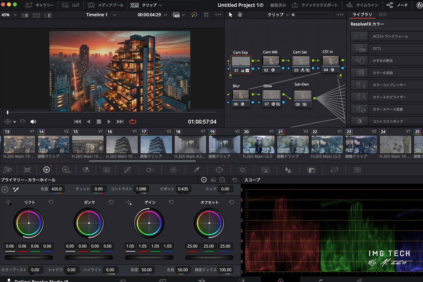The image size is (423, 282).
Task: Open the Curves palette icon
Action: (127, 170)
